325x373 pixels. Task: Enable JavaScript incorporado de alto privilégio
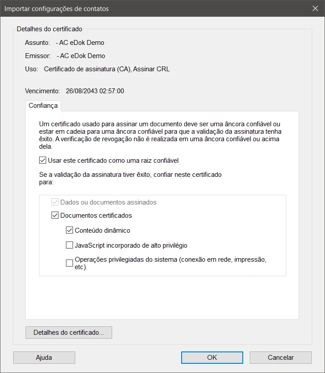(69, 245)
